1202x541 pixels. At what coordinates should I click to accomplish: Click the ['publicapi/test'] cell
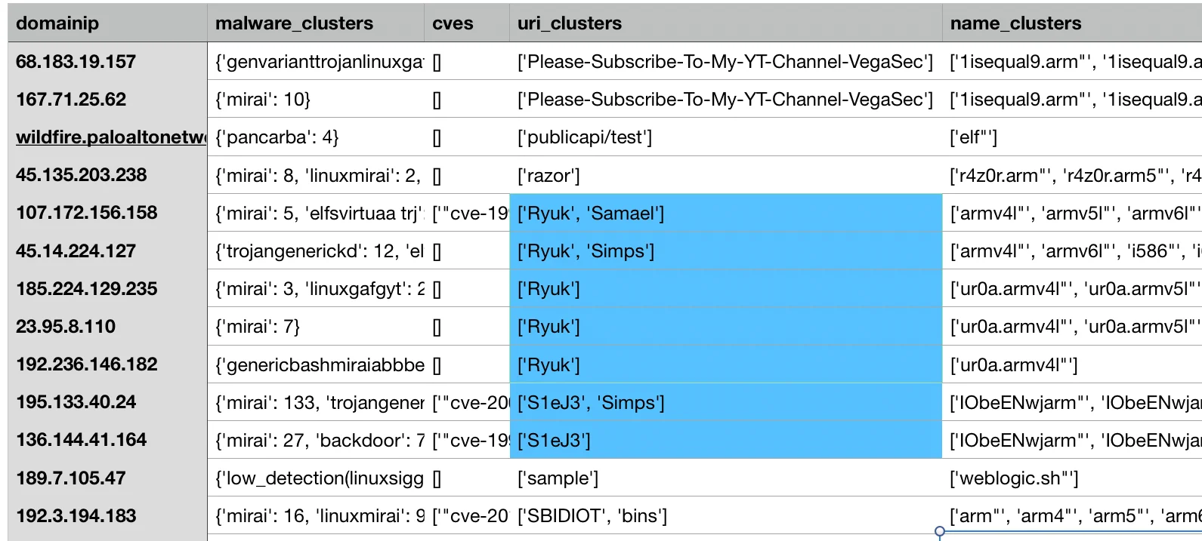(x=726, y=137)
